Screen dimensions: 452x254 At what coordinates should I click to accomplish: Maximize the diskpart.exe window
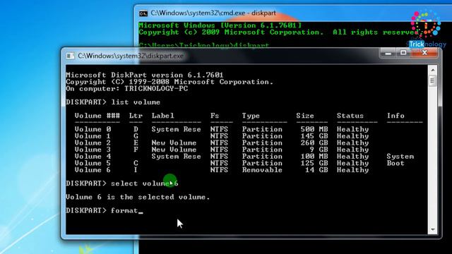(403, 54)
